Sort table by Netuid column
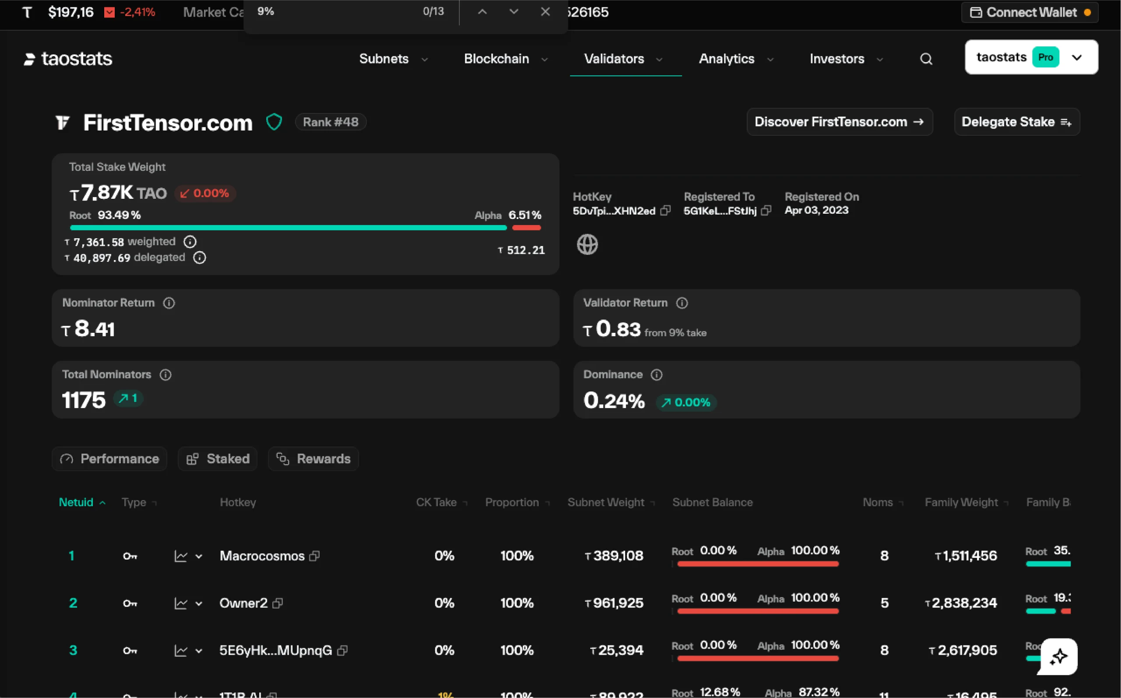Screen dimensions: 1121x698 coord(82,502)
